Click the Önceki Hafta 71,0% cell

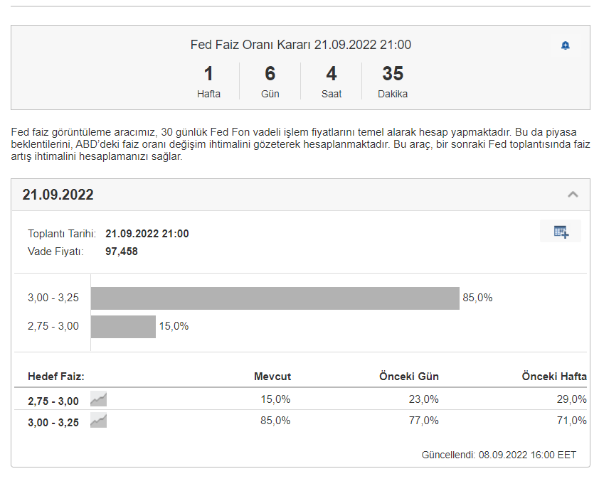tap(571, 421)
